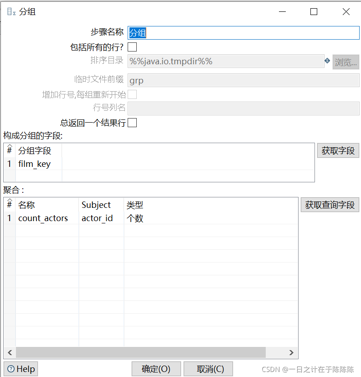Select row 1 number in 分组字段 table
The image size is (361, 377).
click(x=10, y=164)
